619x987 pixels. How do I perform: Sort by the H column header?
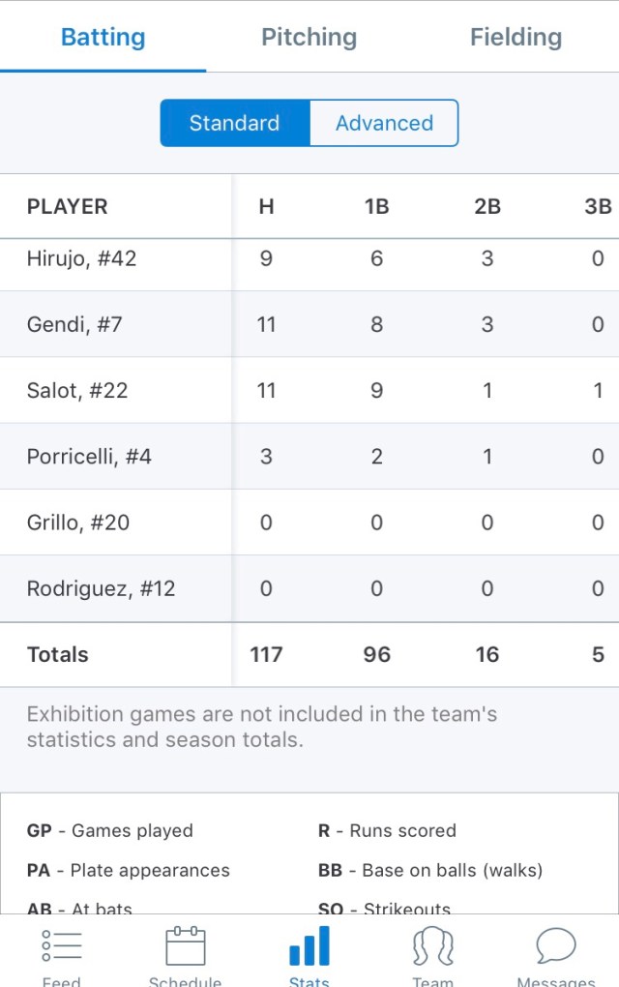point(266,206)
